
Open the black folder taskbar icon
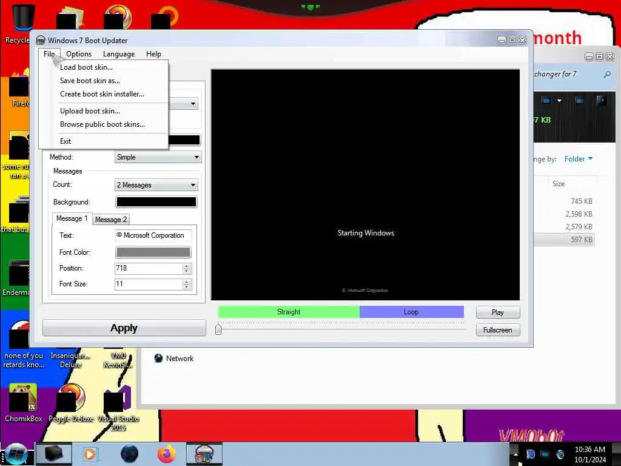click(54, 454)
